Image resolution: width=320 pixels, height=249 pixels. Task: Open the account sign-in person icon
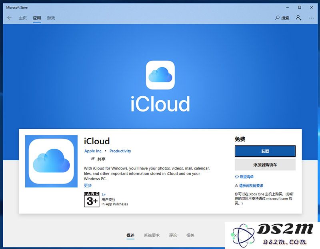[x=298, y=18]
